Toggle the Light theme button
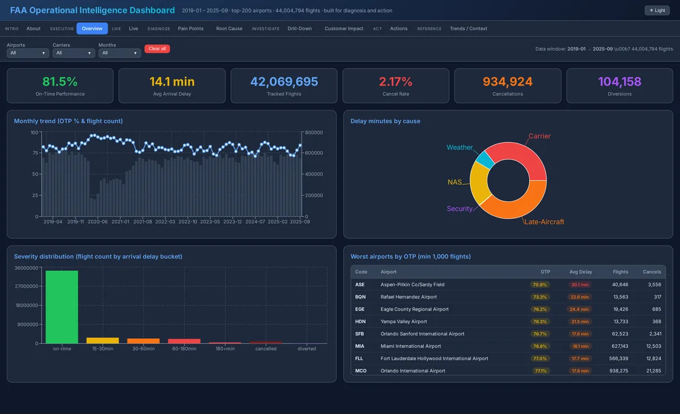 pos(657,10)
